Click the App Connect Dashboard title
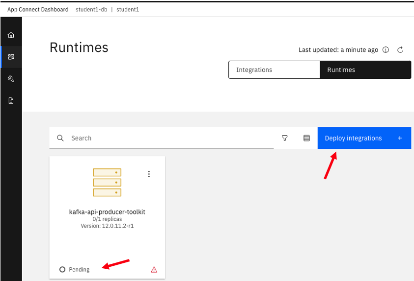Viewport: 414px width, 281px height. tap(38, 9)
